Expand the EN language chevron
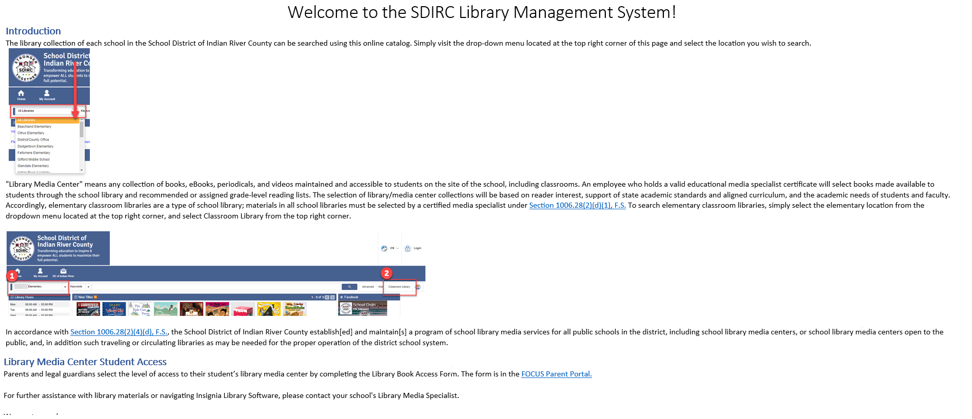The width and height of the screenshot is (972, 419). [397, 248]
